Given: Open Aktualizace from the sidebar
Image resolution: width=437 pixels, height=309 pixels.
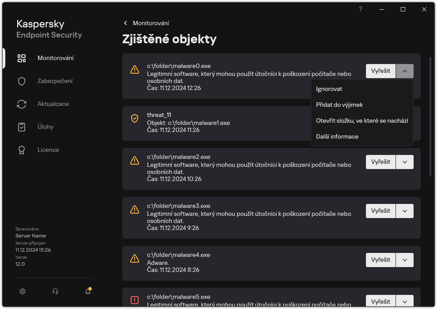Looking at the screenshot, I should pos(51,104).
